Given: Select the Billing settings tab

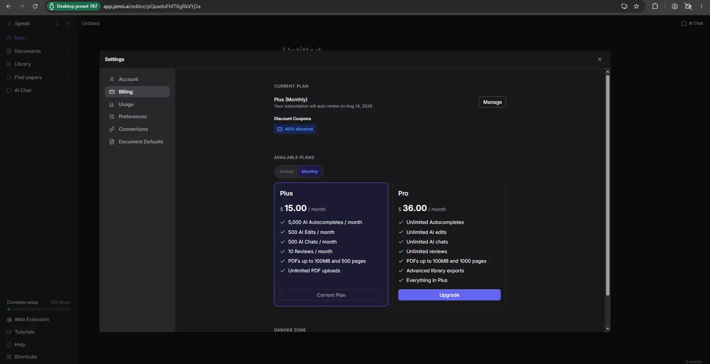Looking at the screenshot, I should (137, 92).
